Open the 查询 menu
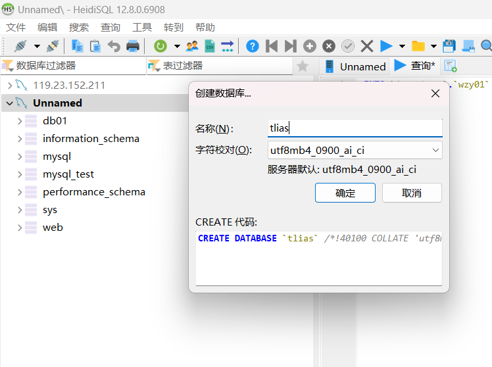 point(111,27)
